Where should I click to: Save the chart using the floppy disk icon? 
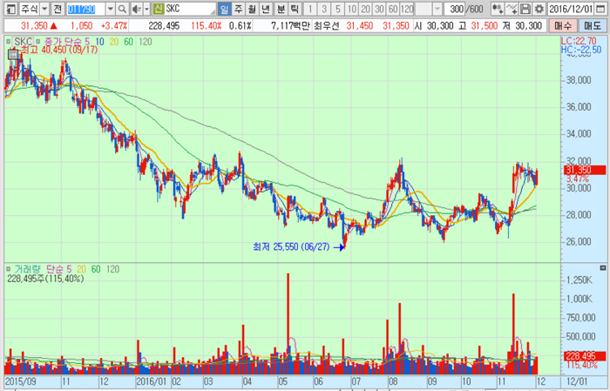tap(525, 8)
